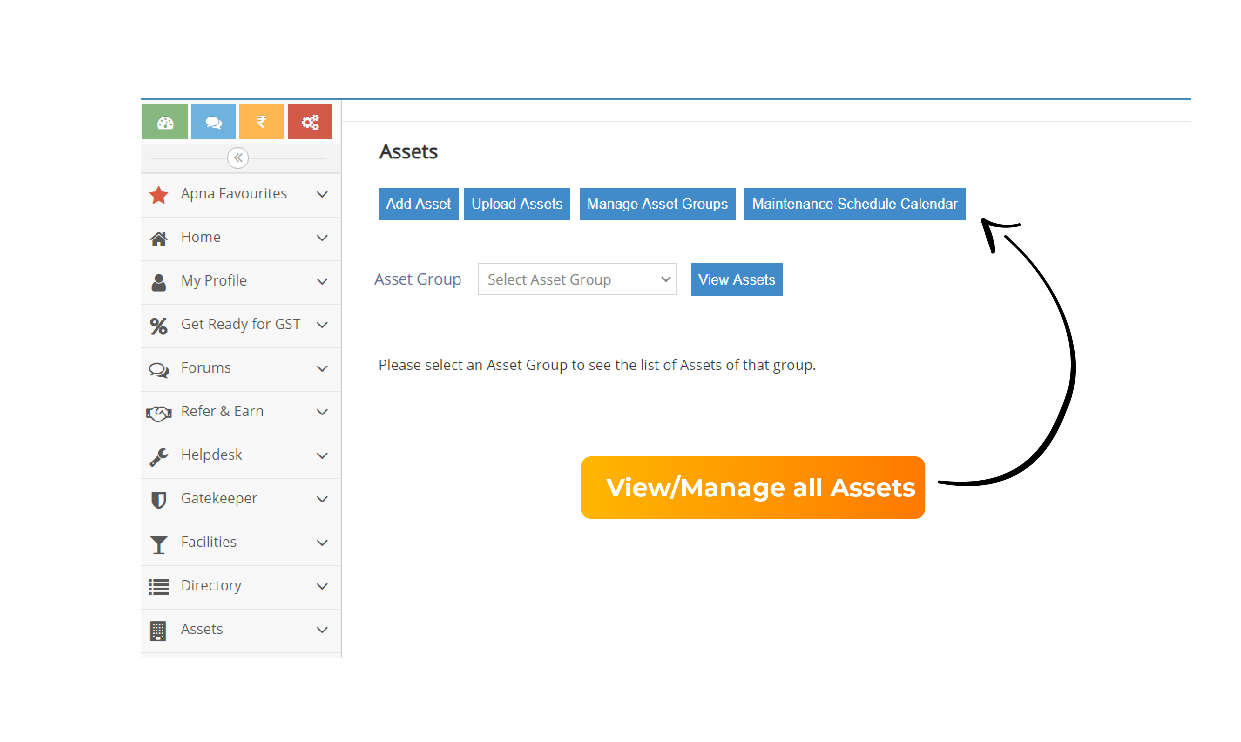This screenshot has width=1241, height=742.
Task: Click the red settings gears icon
Action: (310, 122)
